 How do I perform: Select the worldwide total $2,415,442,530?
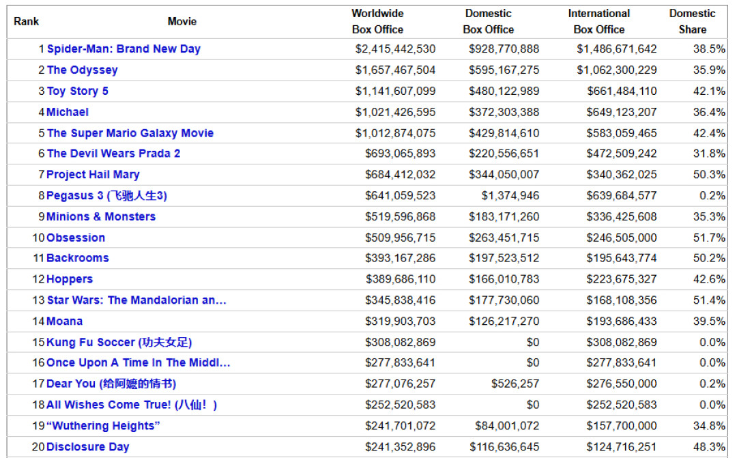pyautogui.click(x=395, y=49)
